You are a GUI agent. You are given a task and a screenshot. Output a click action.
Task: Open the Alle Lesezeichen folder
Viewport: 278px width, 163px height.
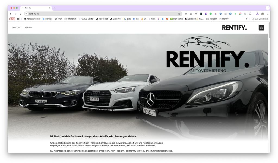[x=260, y=19]
